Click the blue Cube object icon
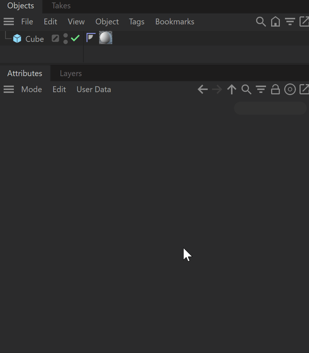Viewport: 309px width, 353px height. [x=17, y=39]
